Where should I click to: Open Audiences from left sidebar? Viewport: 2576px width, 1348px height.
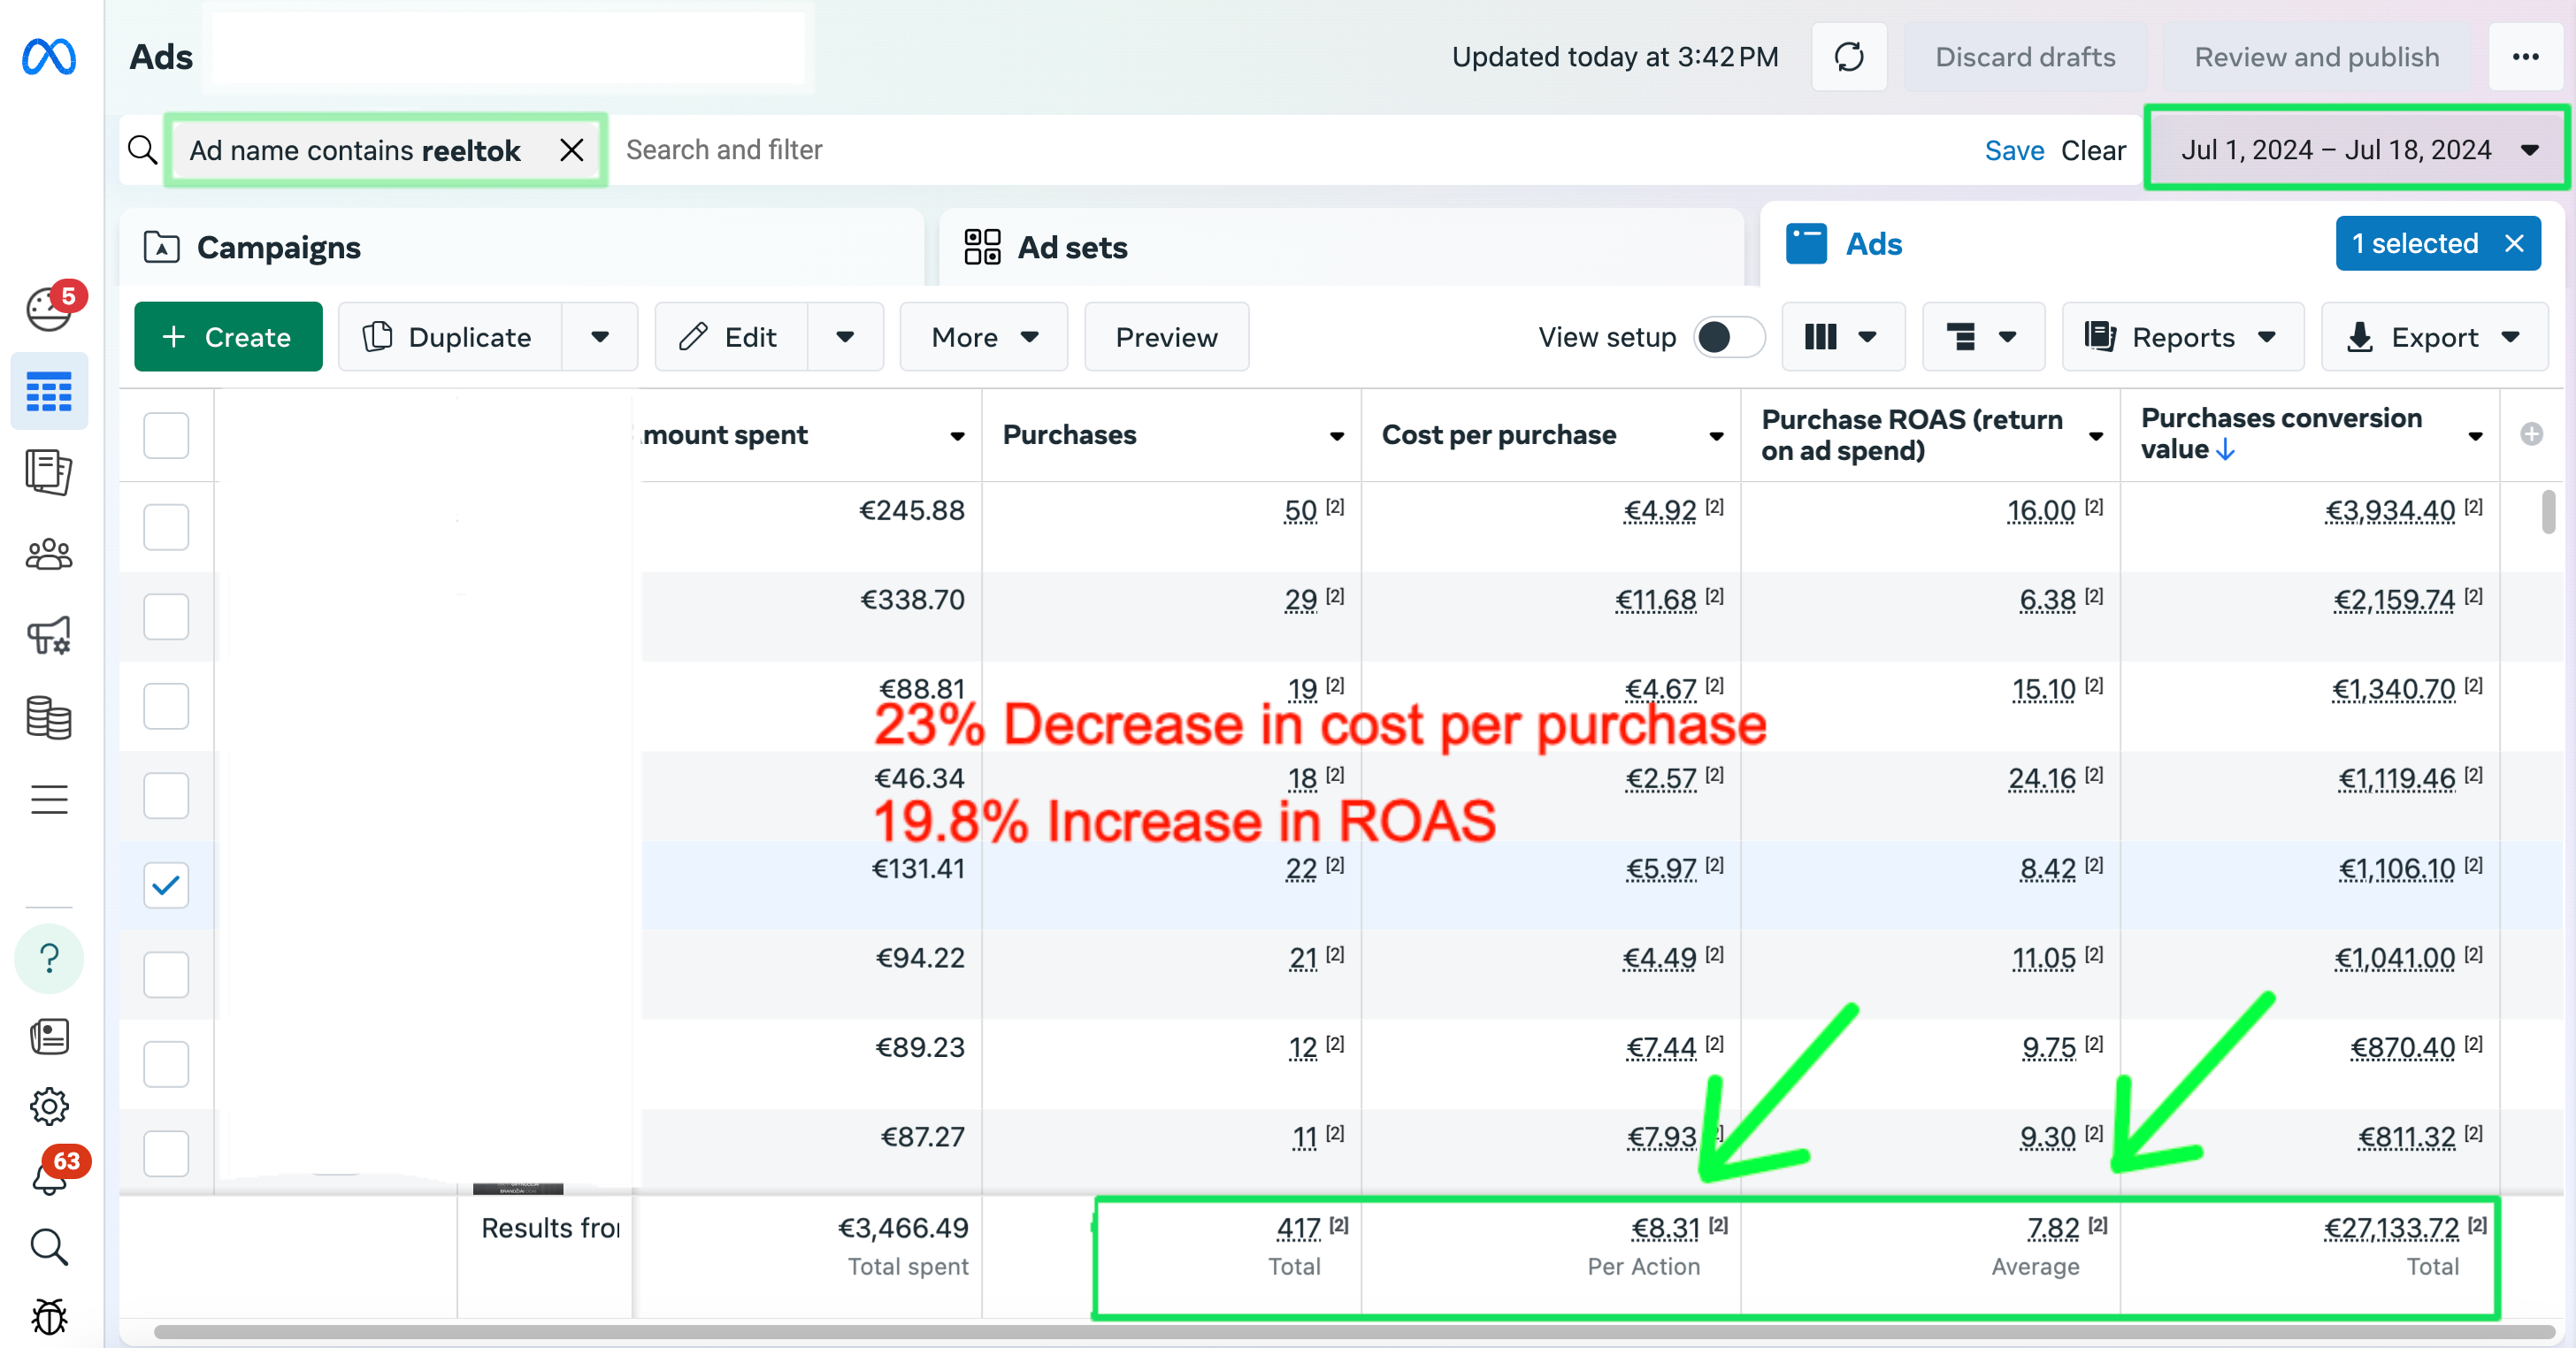tap(49, 554)
